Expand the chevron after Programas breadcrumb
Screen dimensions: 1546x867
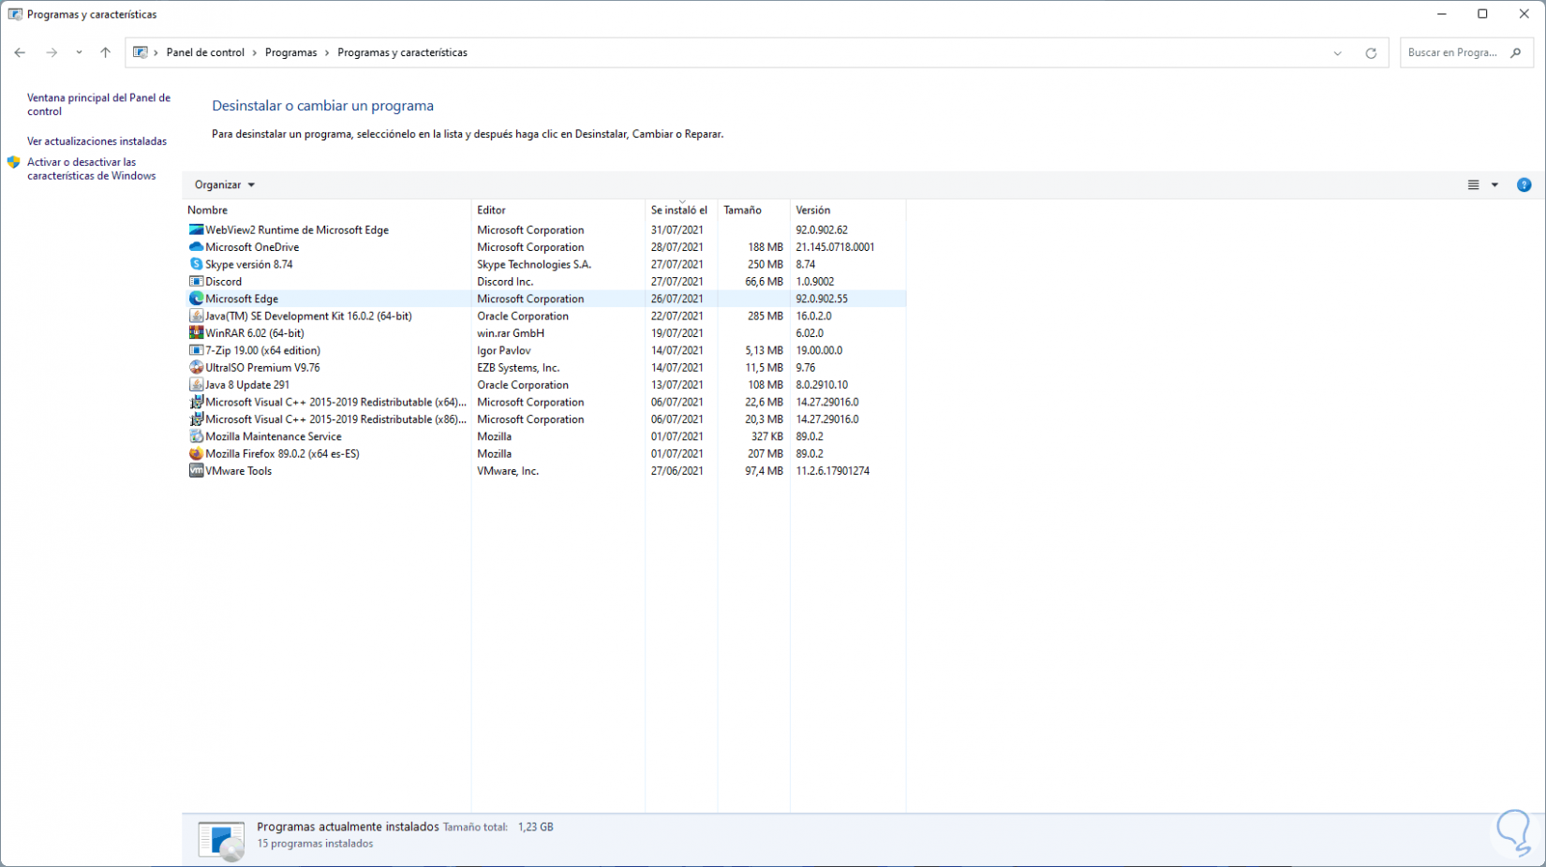(x=327, y=52)
